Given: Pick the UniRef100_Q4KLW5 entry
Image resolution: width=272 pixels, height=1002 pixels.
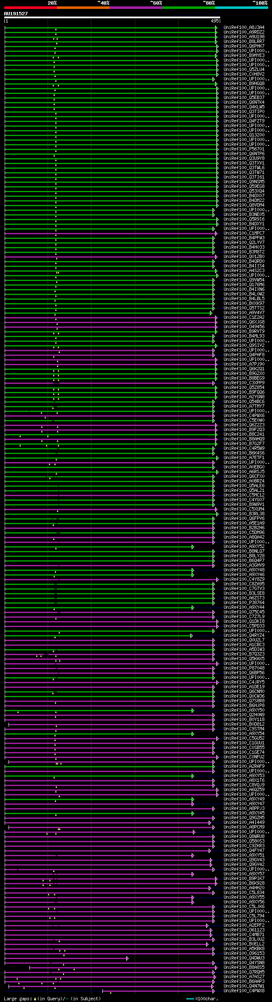Looking at the screenshot, I should (x=244, y=107).
